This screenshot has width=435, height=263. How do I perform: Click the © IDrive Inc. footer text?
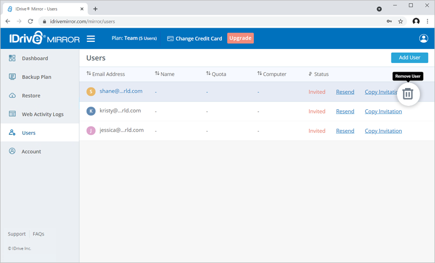tap(20, 248)
